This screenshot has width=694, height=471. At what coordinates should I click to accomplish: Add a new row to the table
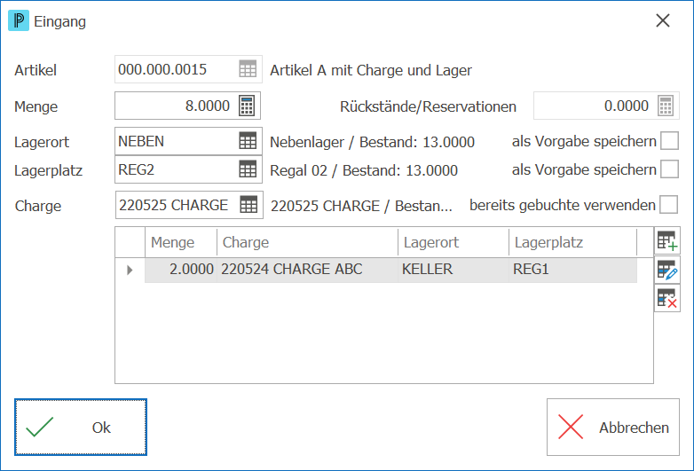(667, 240)
